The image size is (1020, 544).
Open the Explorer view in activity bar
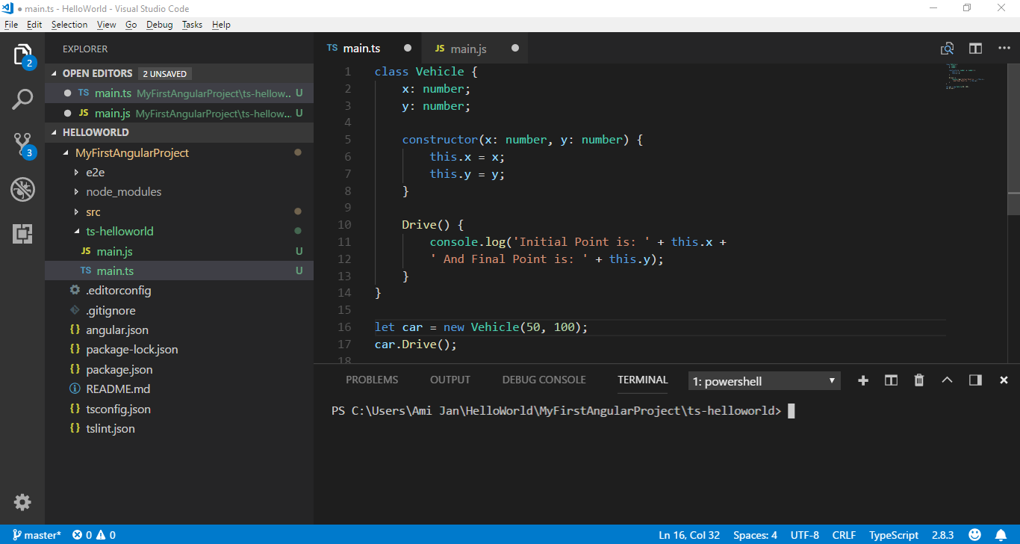coord(22,55)
